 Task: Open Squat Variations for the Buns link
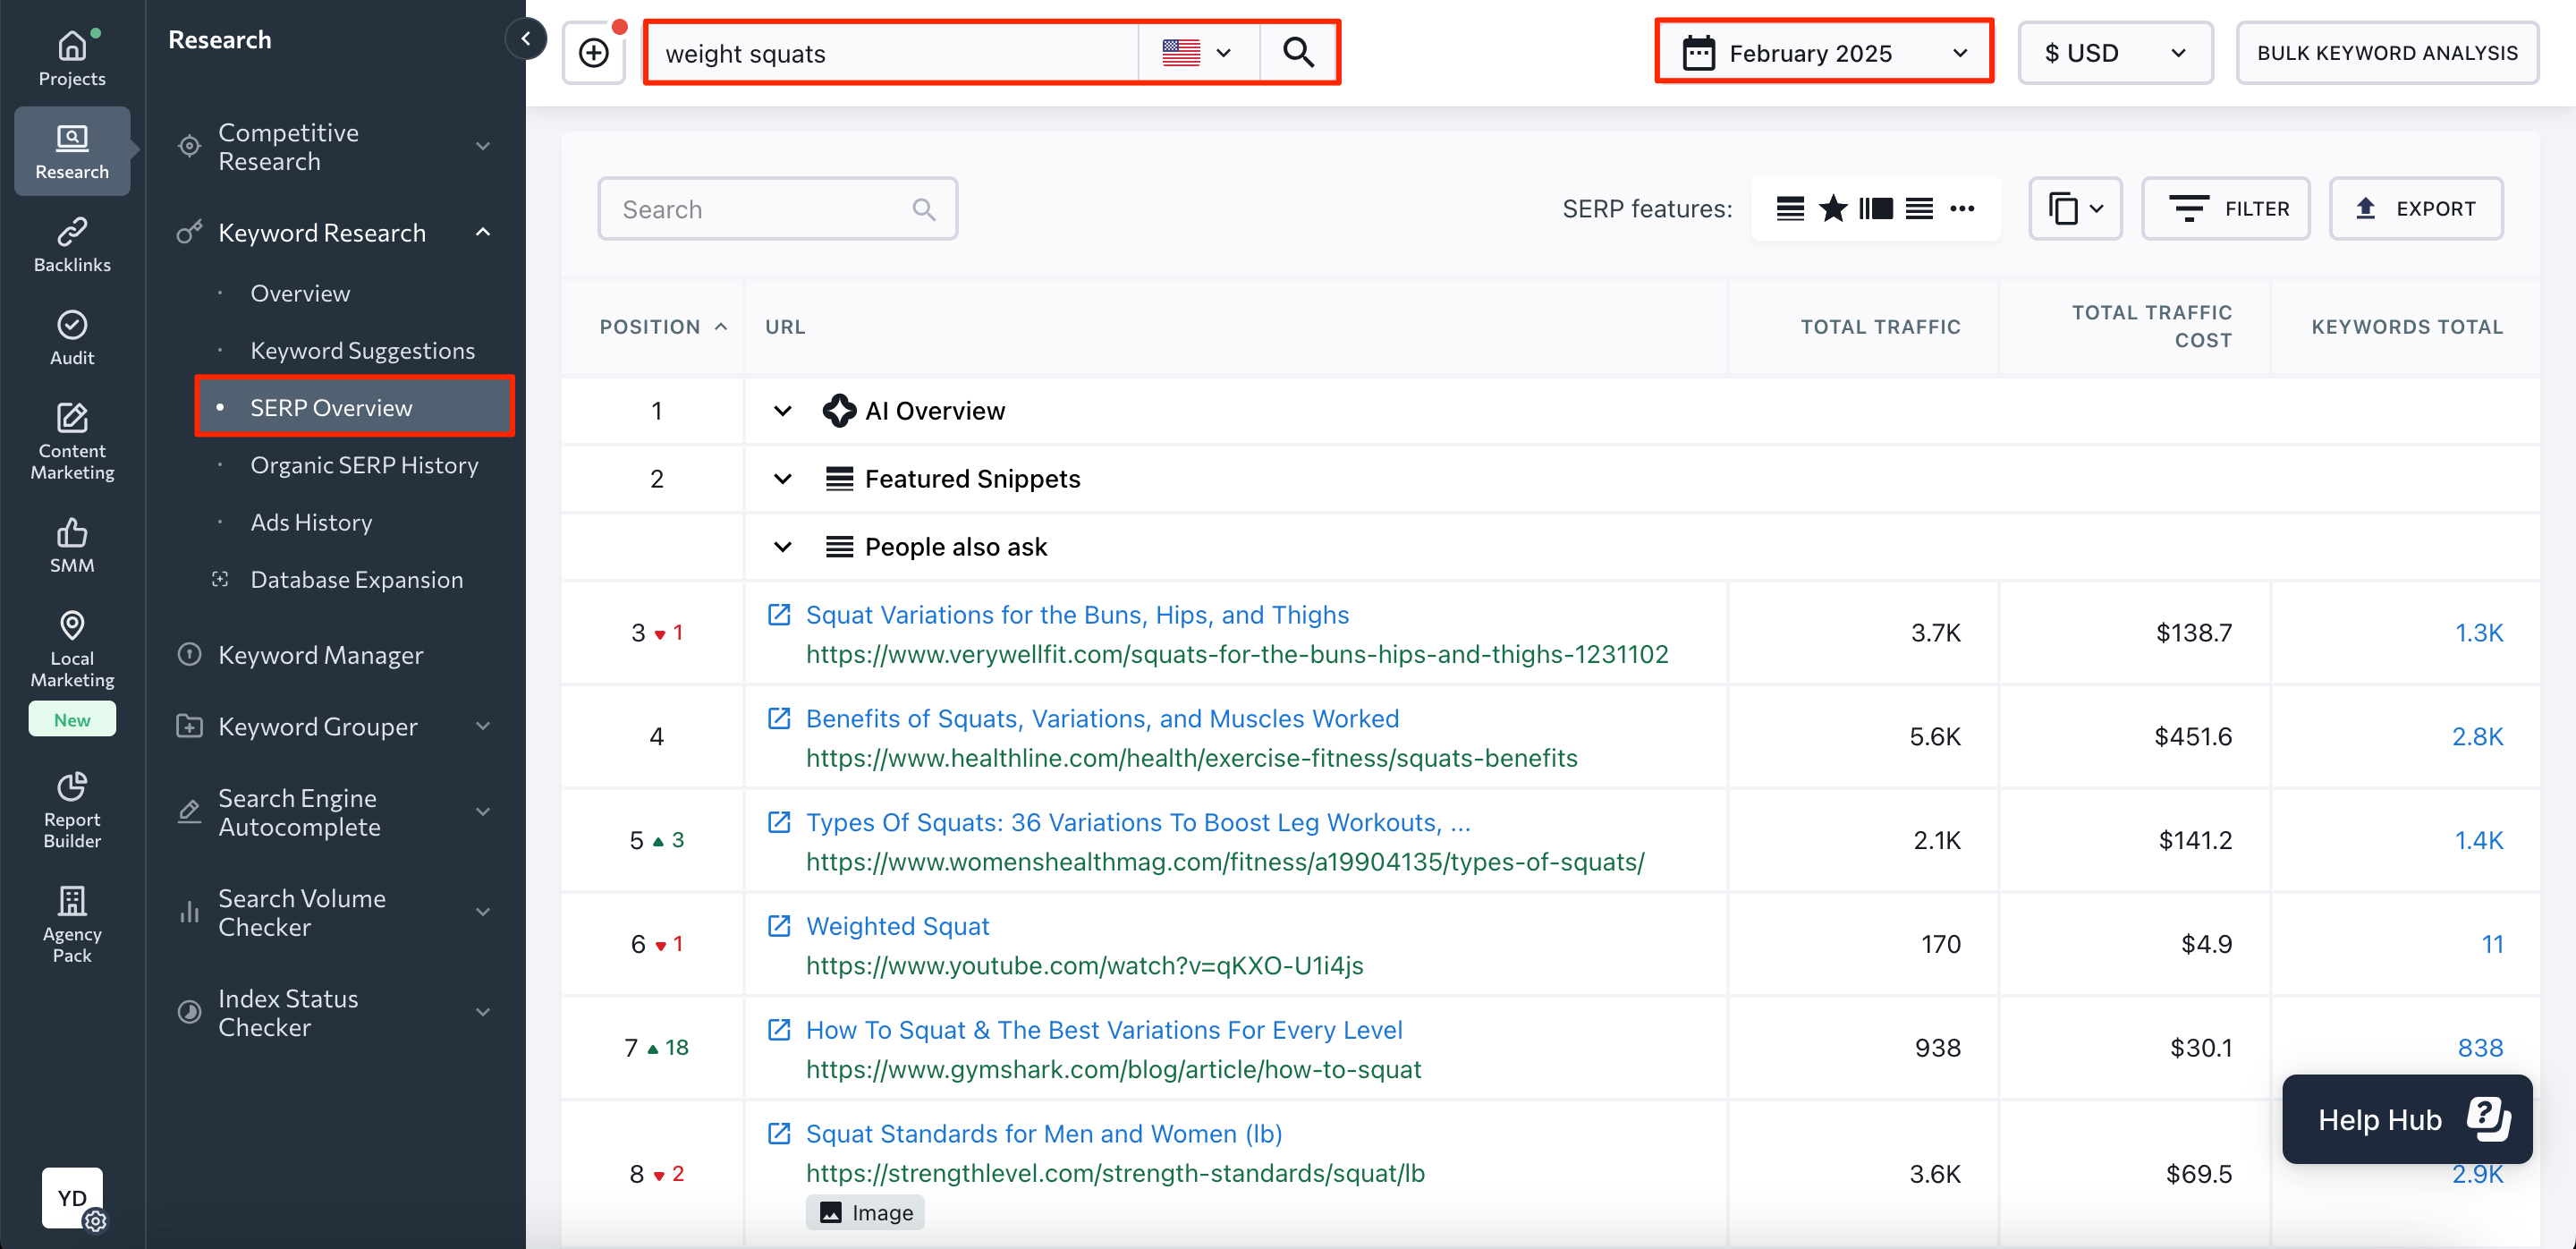click(1077, 614)
